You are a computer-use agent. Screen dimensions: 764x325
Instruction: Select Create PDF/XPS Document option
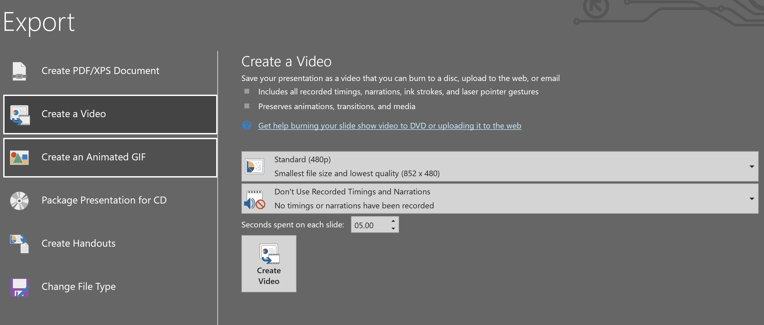110,71
